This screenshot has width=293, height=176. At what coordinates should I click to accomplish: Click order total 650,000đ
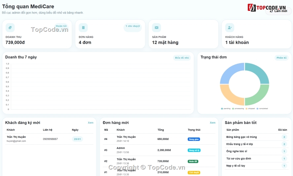[163, 139]
